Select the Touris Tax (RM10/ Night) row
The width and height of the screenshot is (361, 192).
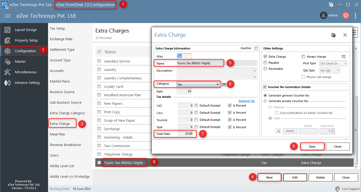coord(224,163)
